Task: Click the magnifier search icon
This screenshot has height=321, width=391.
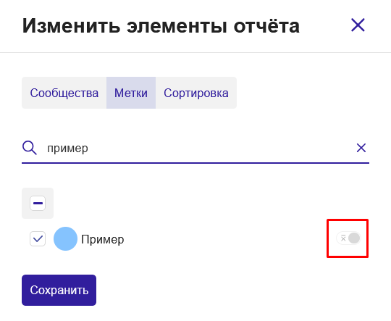Action: click(x=30, y=148)
